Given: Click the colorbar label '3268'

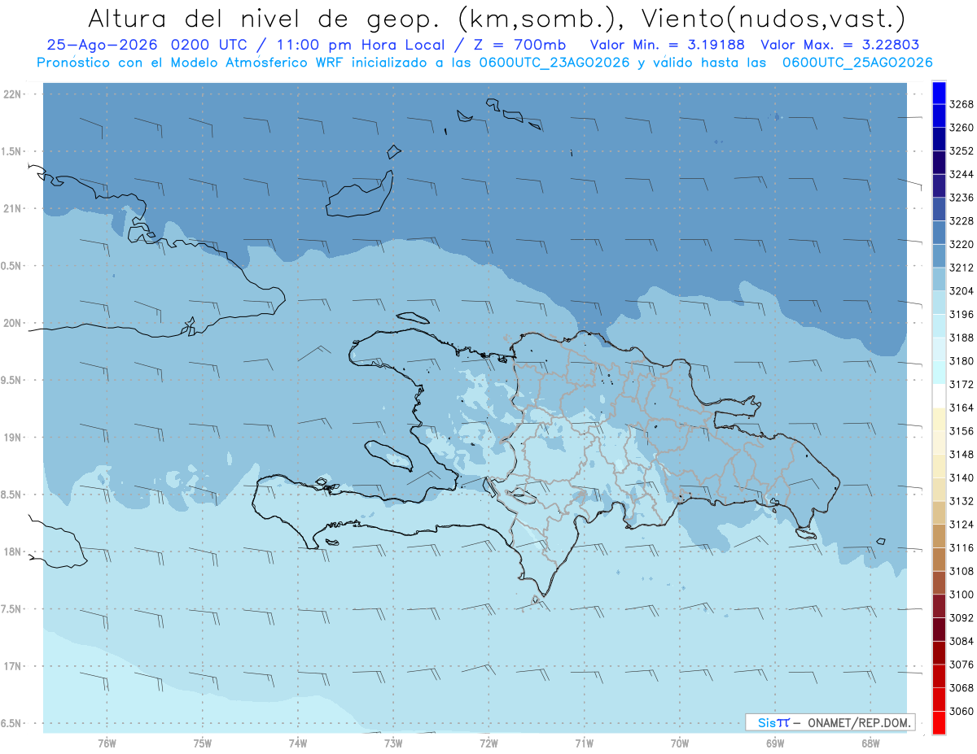Looking at the screenshot, I should click(x=962, y=104).
